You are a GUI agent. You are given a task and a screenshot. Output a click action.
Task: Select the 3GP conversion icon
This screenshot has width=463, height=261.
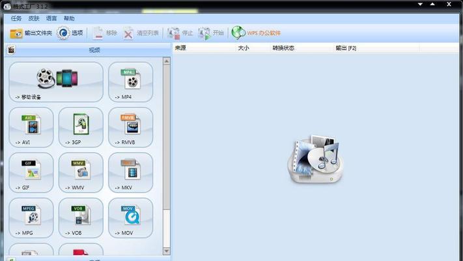coord(81,127)
